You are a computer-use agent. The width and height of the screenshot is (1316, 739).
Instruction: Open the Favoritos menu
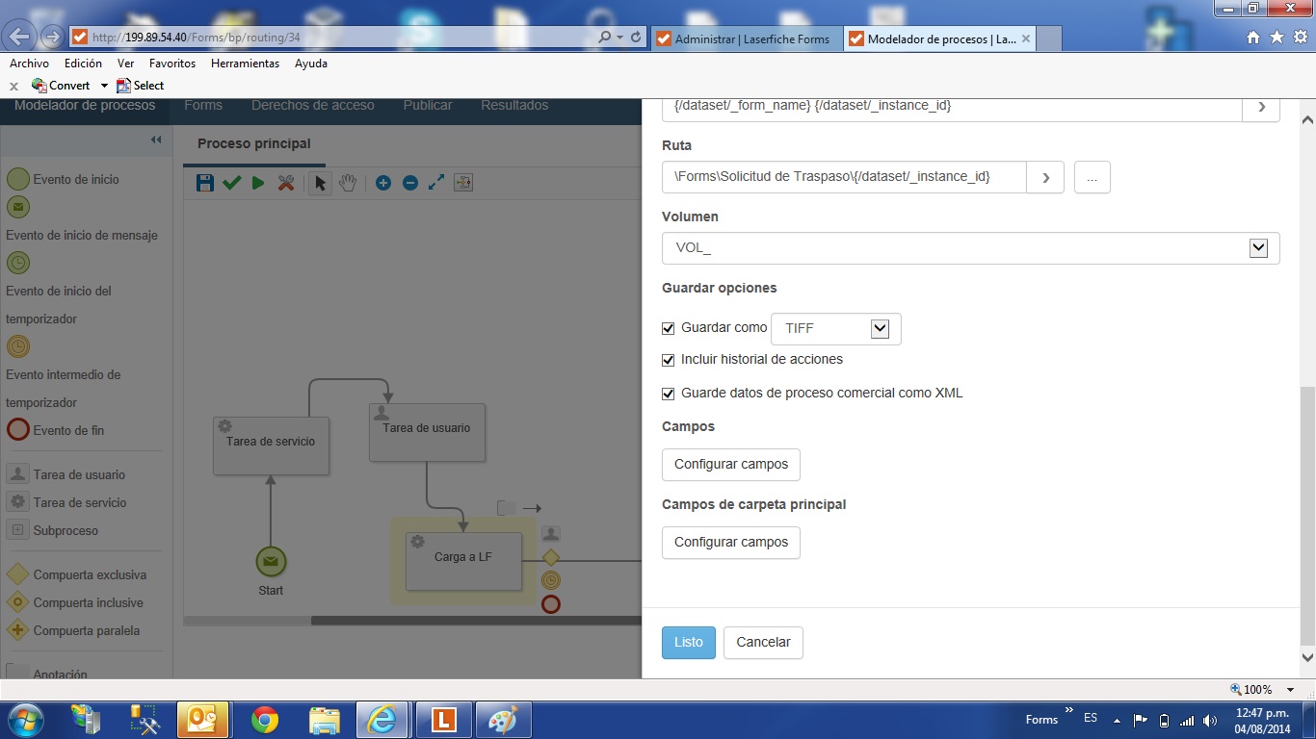(x=172, y=64)
